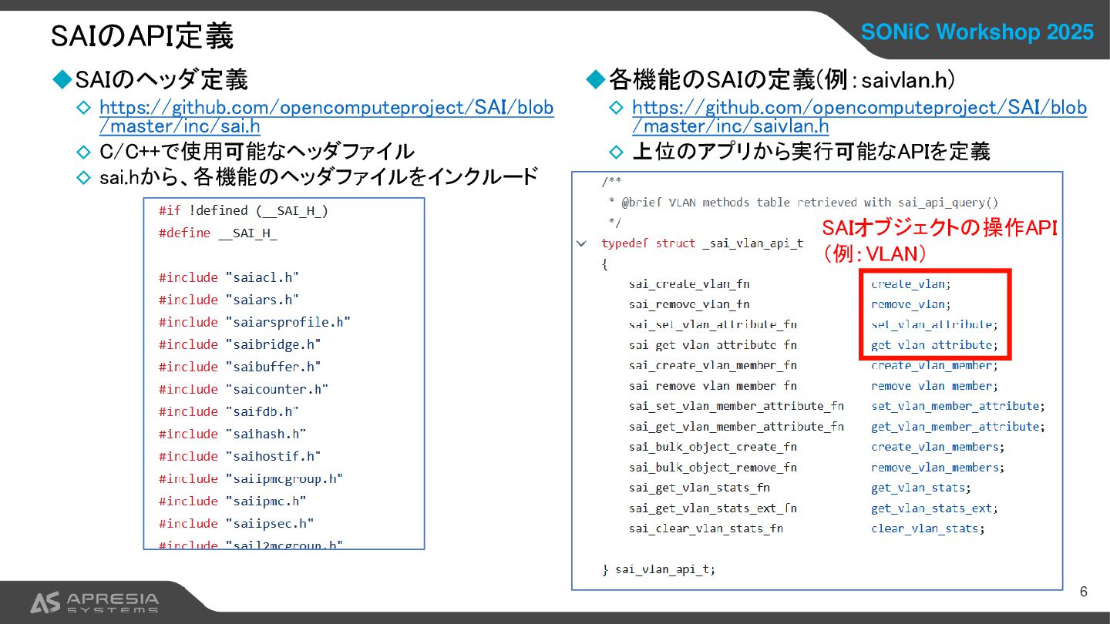Click the type sai_bulk_object_remove_fn
This screenshot has width=1110, height=624.
coord(713,468)
